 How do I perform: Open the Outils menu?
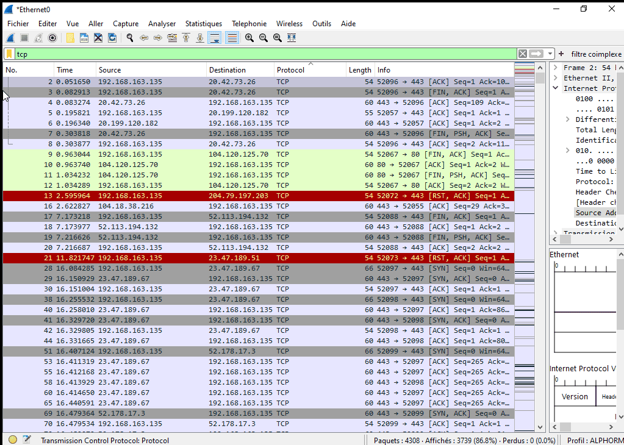coord(321,24)
